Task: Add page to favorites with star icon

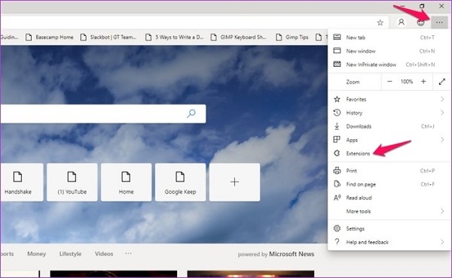Action: coord(380,23)
